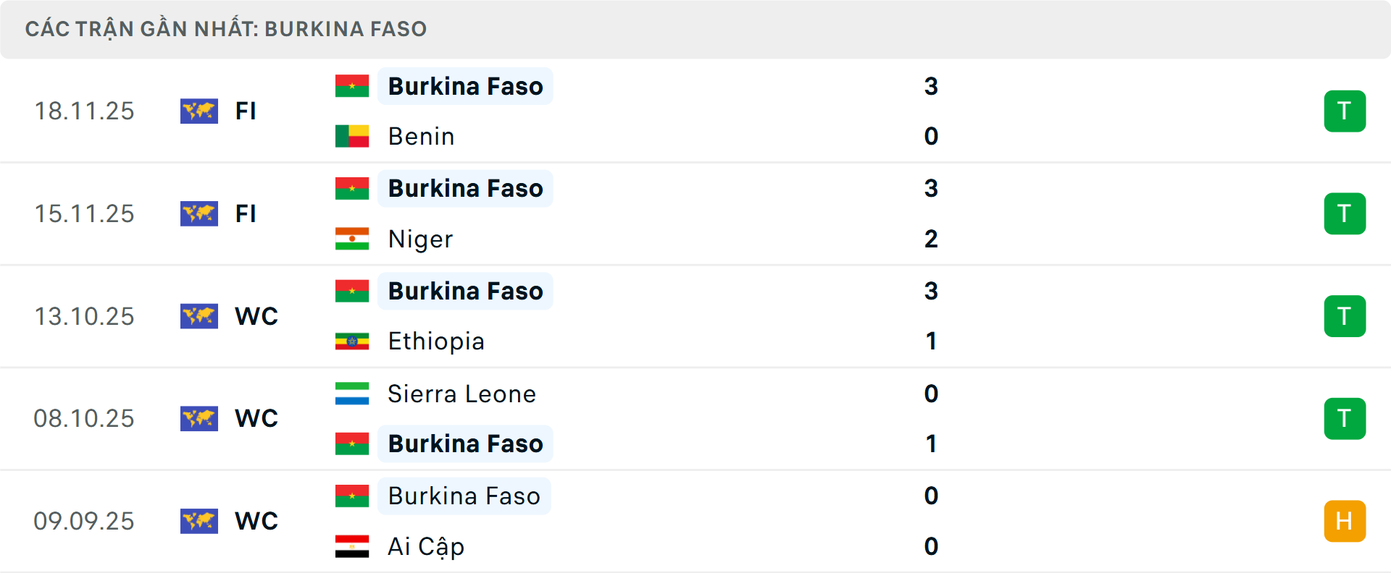Click the Ethiopia flag icon
This screenshot has width=1391, height=573.
(352, 341)
